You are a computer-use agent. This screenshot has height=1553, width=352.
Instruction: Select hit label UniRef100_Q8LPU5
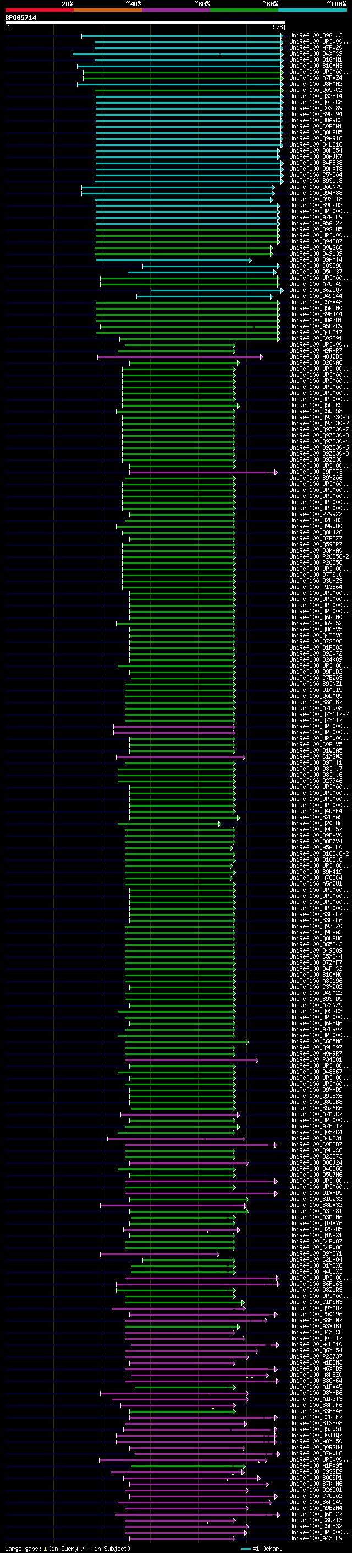316,132
